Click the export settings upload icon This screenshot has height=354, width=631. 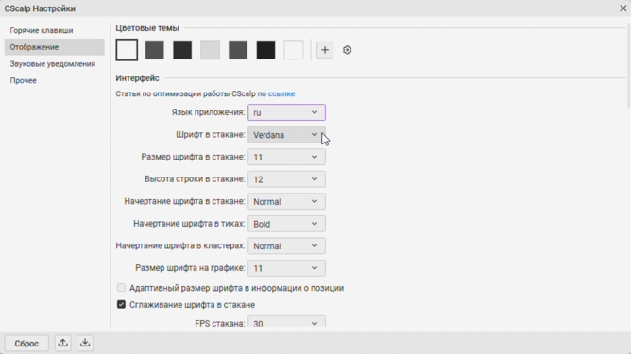click(62, 343)
